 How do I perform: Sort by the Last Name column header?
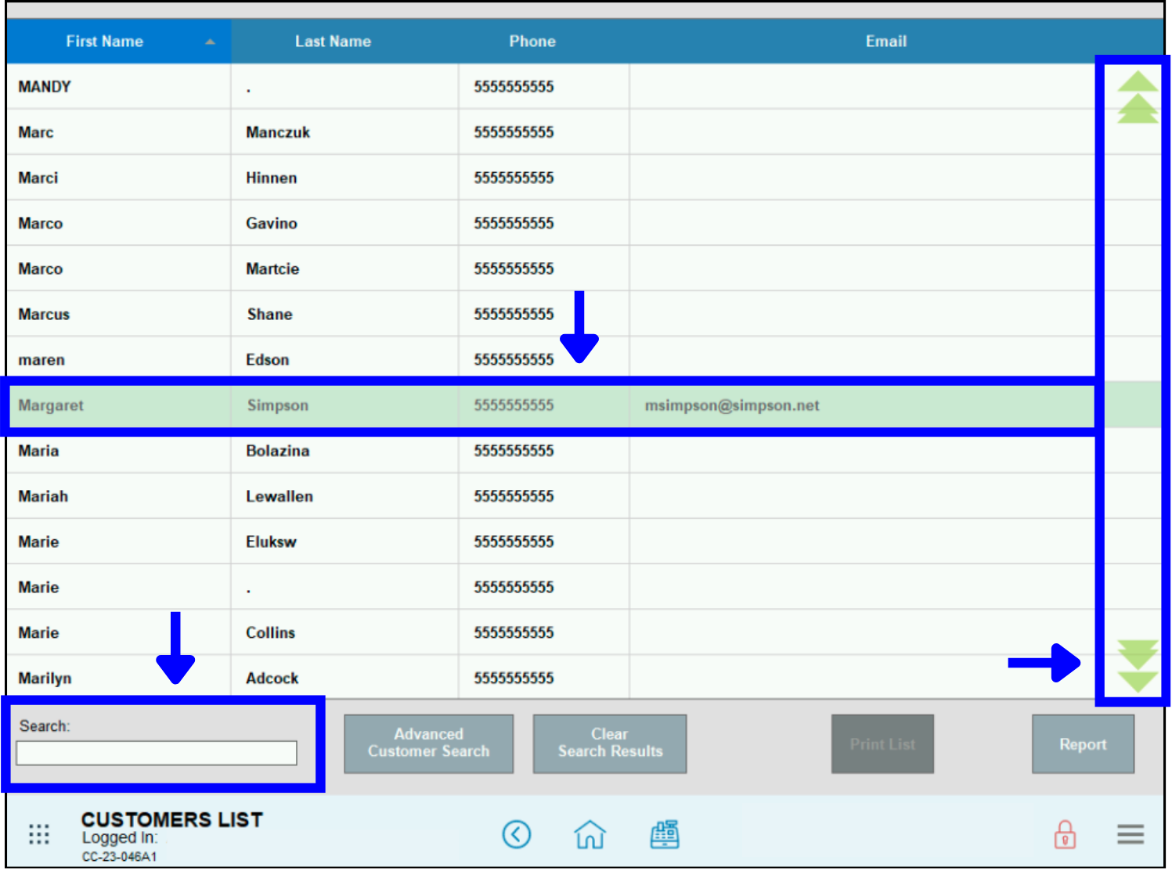coord(333,41)
